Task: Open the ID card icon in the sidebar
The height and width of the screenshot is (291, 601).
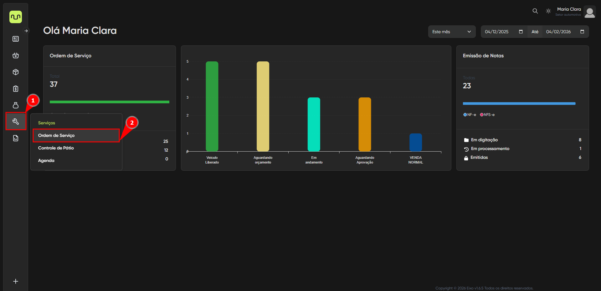Action: (x=16, y=39)
